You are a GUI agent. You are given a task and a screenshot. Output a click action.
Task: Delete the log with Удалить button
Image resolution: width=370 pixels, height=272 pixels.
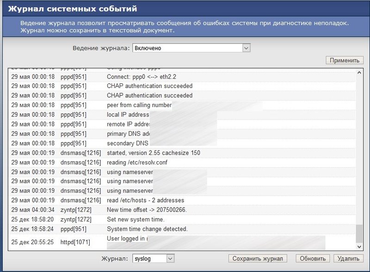click(x=348, y=259)
